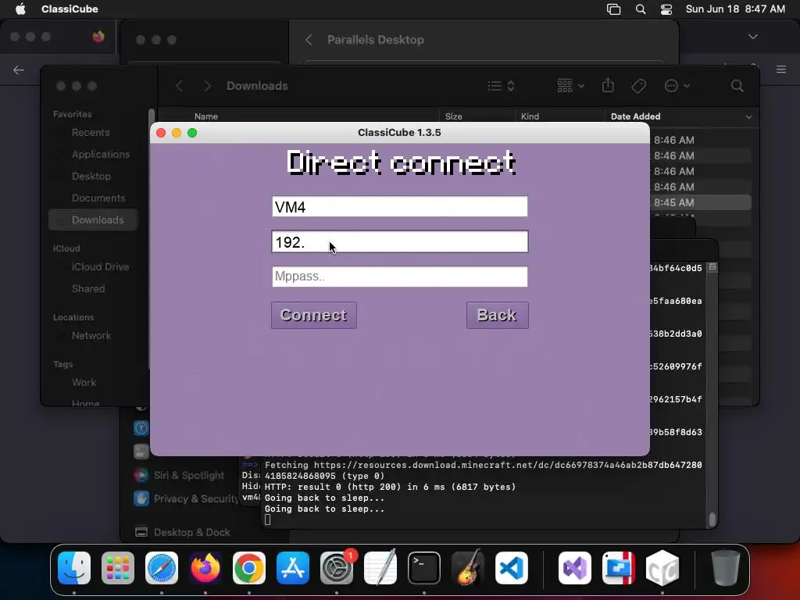The image size is (800, 600).
Task: Open Privacy & Security settings
Action: tap(186, 498)
